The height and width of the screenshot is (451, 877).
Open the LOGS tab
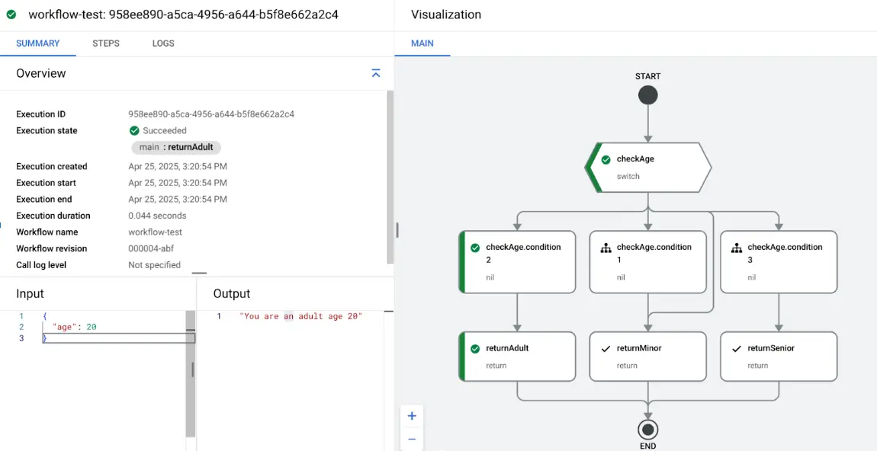(x=162, y=43)
